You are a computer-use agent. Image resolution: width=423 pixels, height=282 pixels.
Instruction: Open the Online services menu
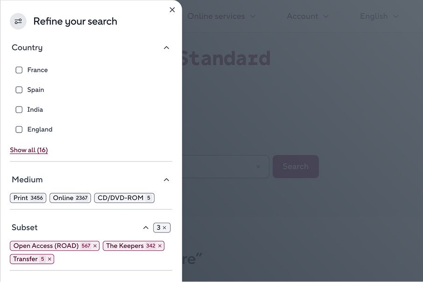[220, 16]
